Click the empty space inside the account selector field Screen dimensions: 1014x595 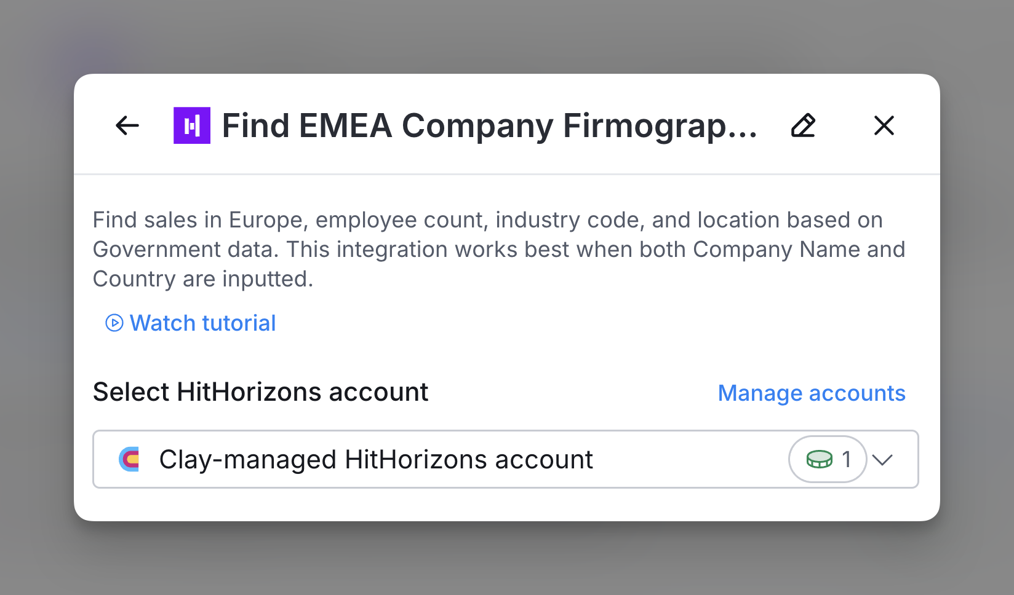click(689, 459)
